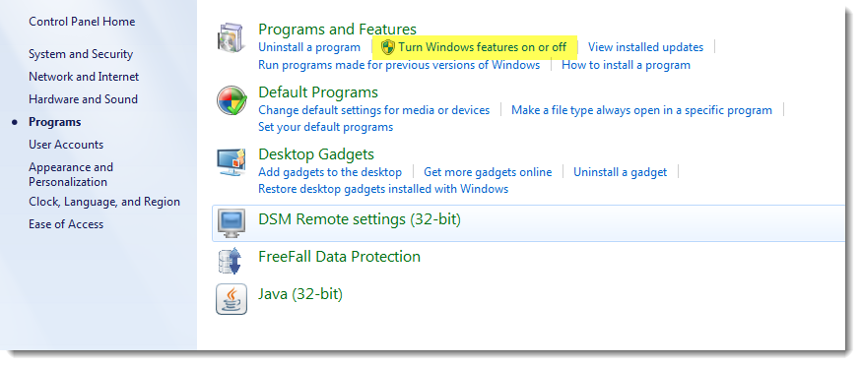Click the DSM Remote settings (32-bit) heading
860x365 pixels.
[x=360, y=219]
